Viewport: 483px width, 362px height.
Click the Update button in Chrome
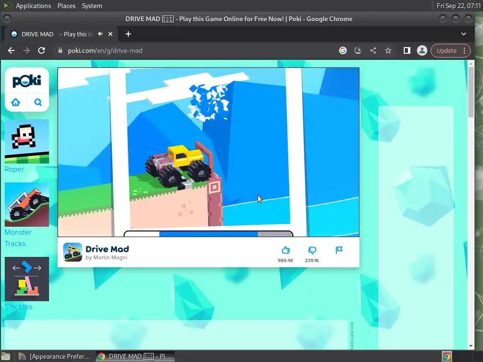point(446,50)
